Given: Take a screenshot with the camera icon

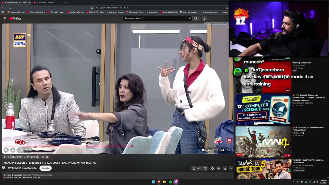Looking at the screenshot, I should pyautogui.click(x=42, y=157).
